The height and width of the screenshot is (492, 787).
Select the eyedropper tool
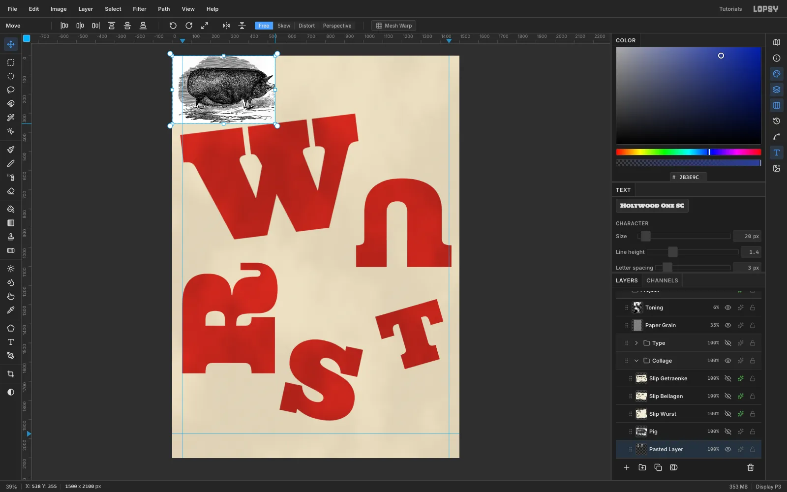[11, 310]
